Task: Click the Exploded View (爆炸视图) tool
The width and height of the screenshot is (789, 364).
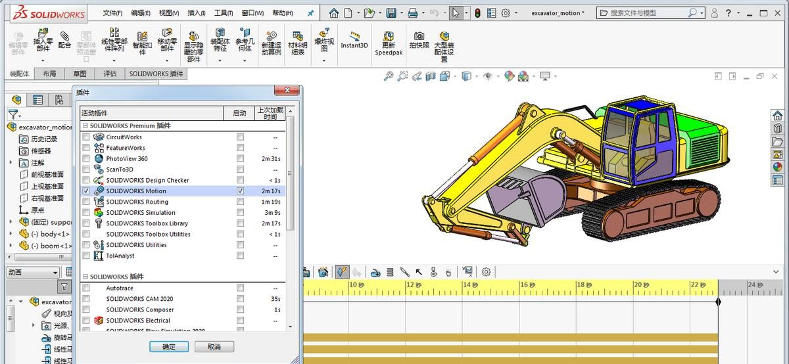Action: (324, 40)
